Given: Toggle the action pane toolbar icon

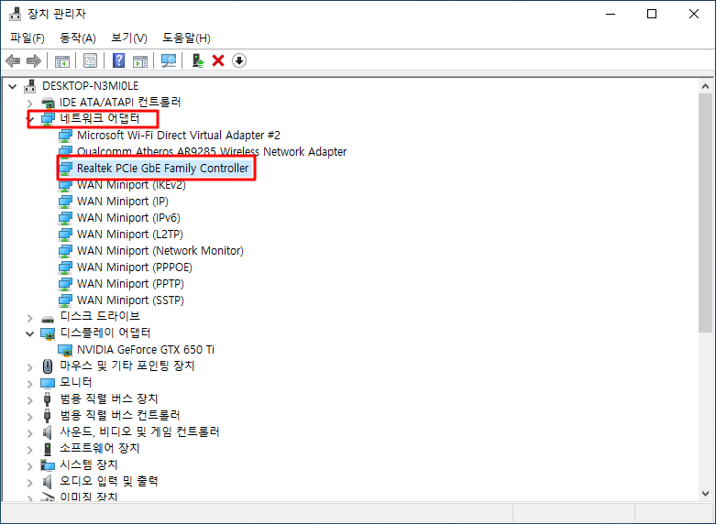Looking at the screenshot, I should 140,60.
